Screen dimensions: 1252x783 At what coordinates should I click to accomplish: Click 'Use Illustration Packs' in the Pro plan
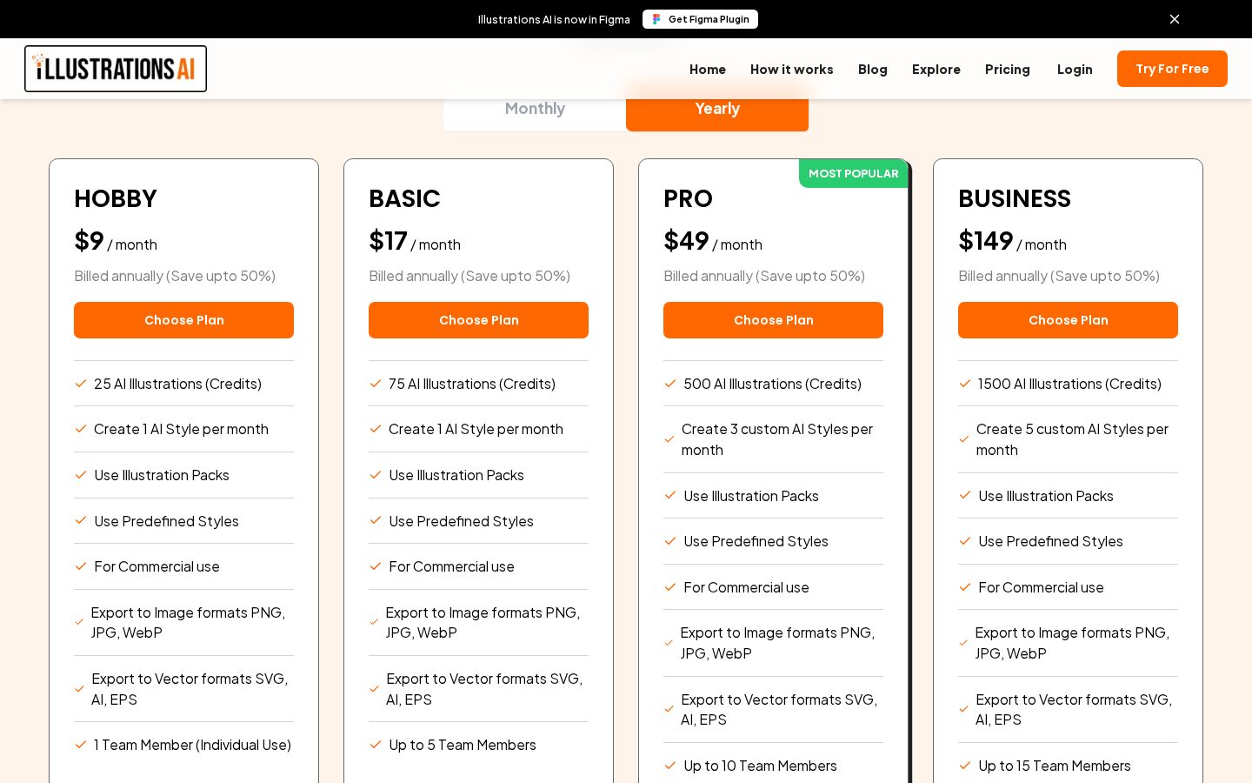click(x=751, y=496)
